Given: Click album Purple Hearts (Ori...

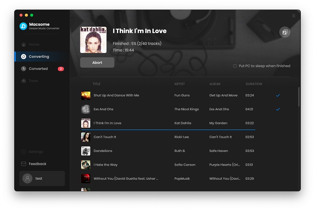Looking at the screenshot, I should pos(224,165).
